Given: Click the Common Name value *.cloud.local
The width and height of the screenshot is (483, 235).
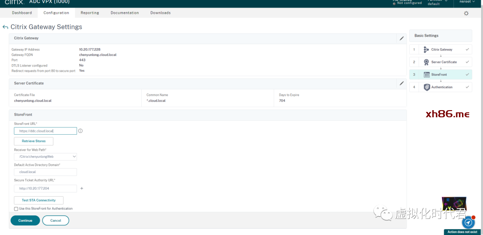Looking at the screenshot, I should (156, 101).
